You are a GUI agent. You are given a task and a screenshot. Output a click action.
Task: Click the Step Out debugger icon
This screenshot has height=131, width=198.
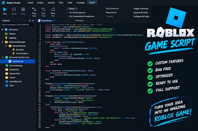click(x=53, y=9)
